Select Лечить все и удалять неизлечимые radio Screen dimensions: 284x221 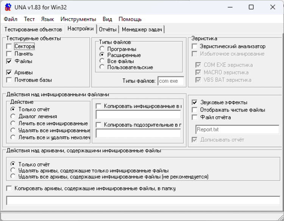(x=13, y=137)
